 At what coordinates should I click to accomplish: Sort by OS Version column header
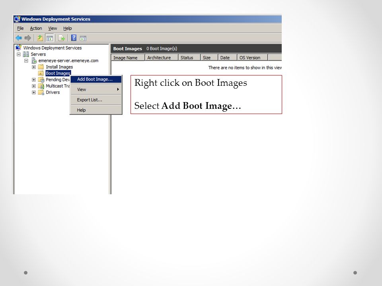coord(252,58)
